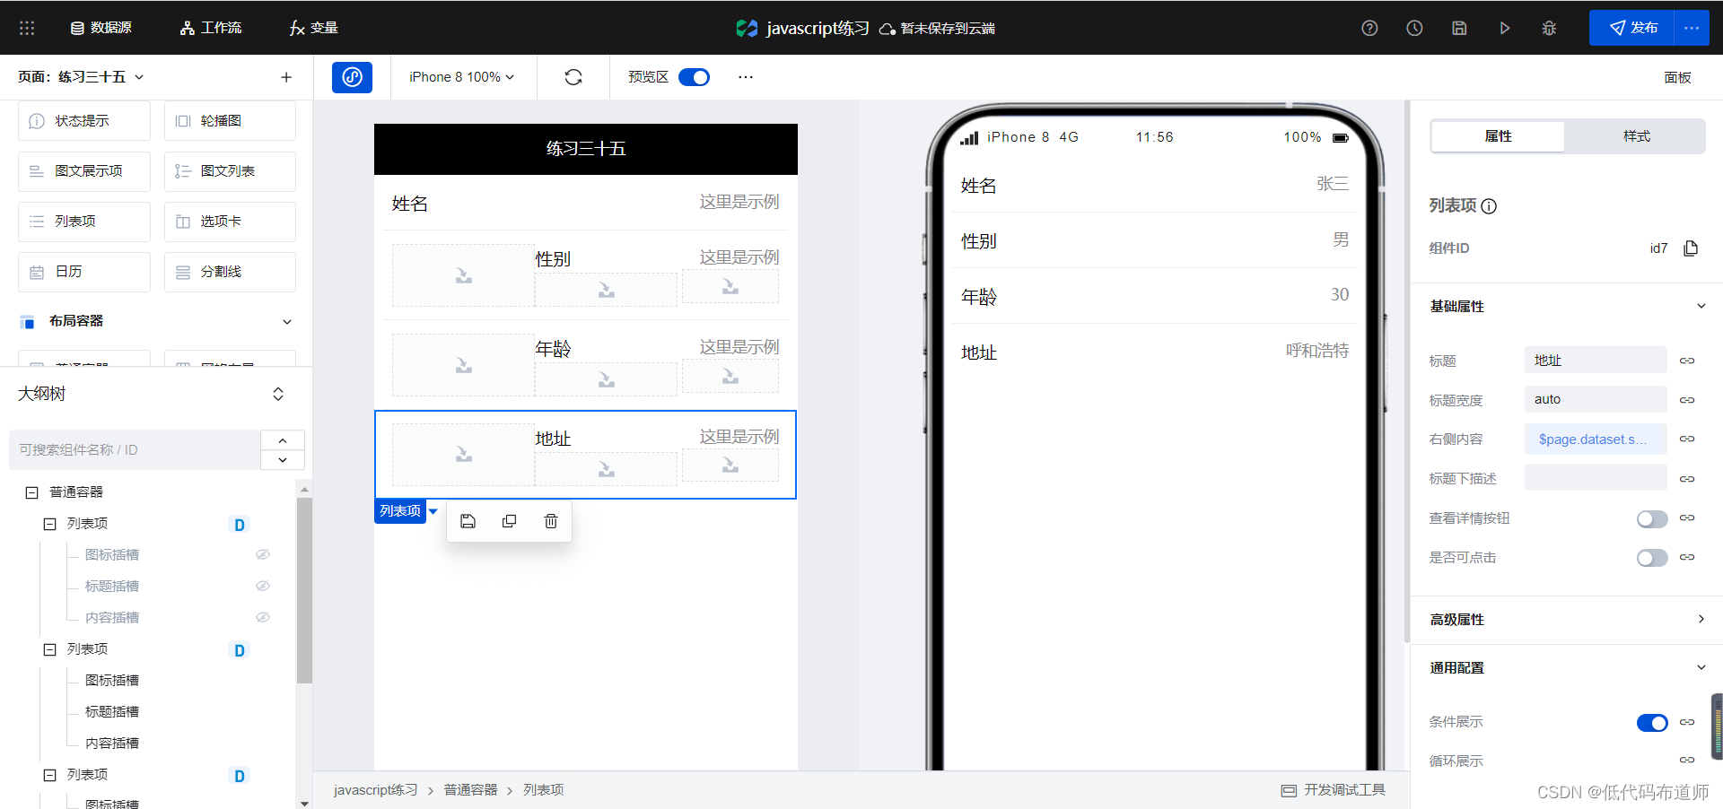Bind variable link icon for 标题宽度

(x=1687, y=400)
